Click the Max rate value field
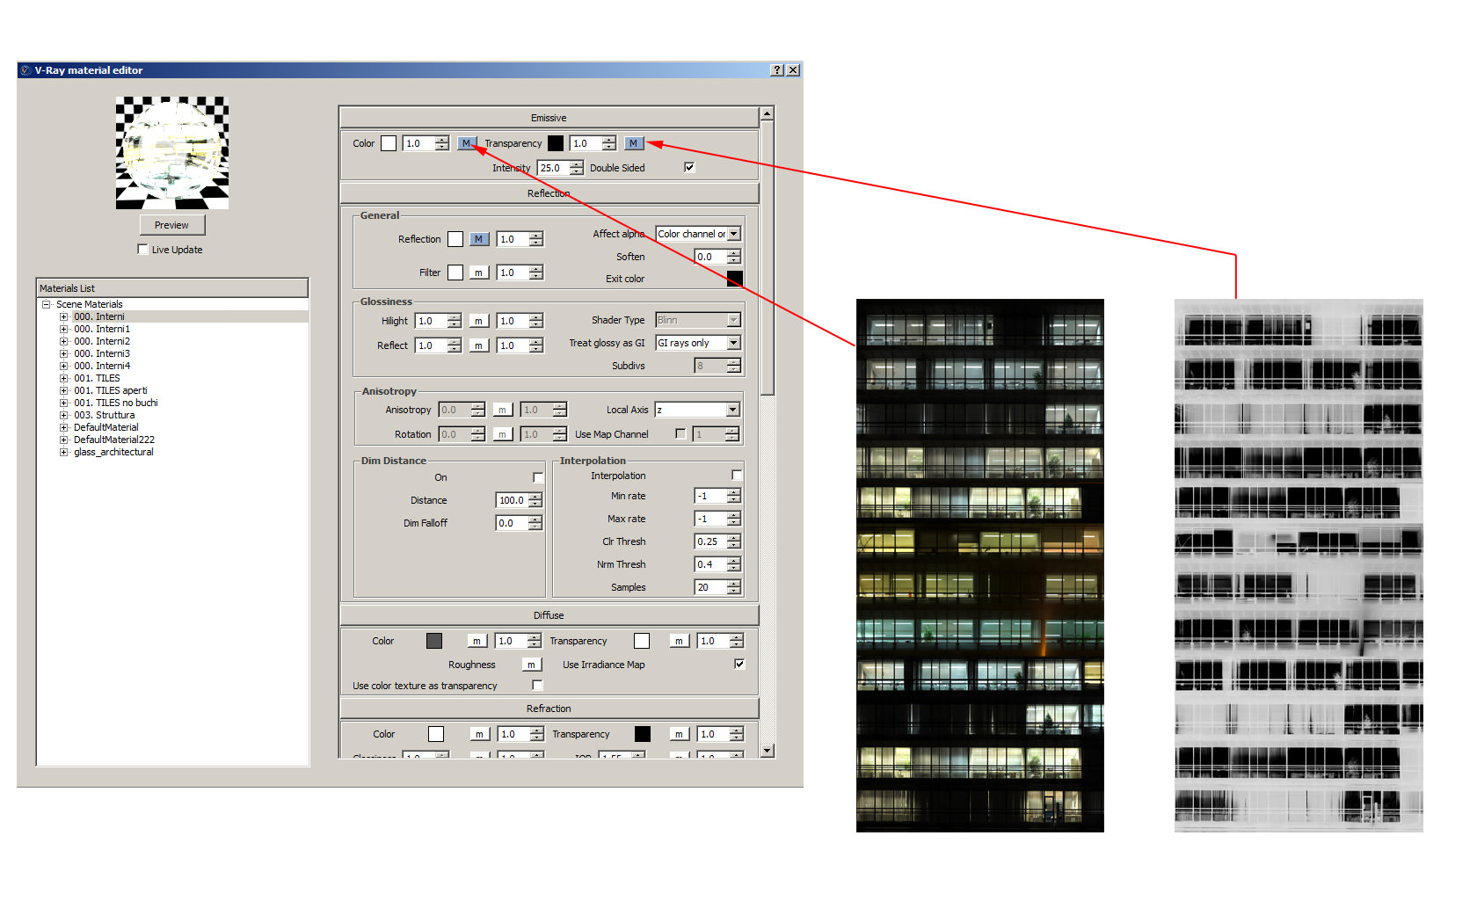Image resolution: width=1477 pixels, height=923 pixels. 711,519
